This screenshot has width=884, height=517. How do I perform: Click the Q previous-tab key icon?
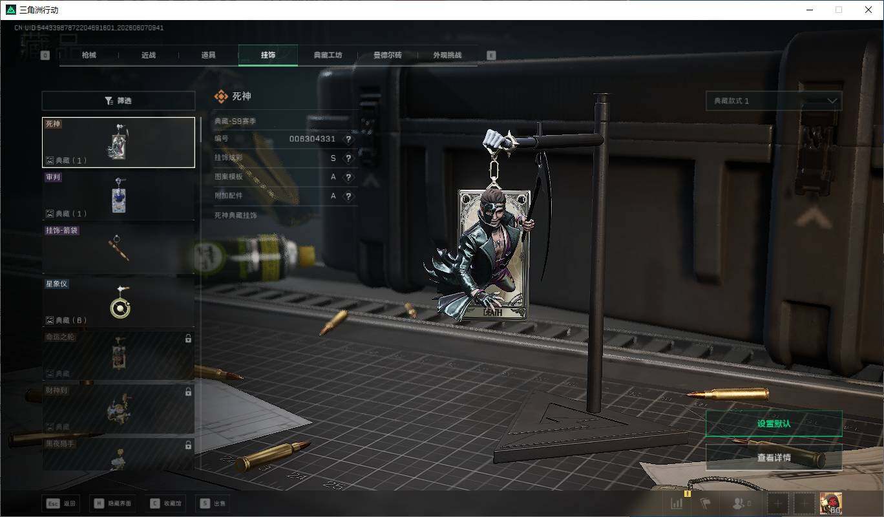click(45, 55)
